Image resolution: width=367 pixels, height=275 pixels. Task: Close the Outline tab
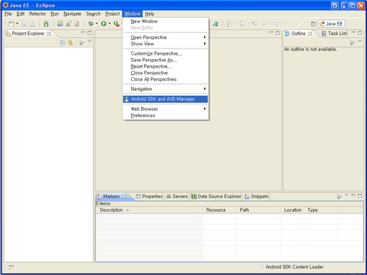(310, 34)
